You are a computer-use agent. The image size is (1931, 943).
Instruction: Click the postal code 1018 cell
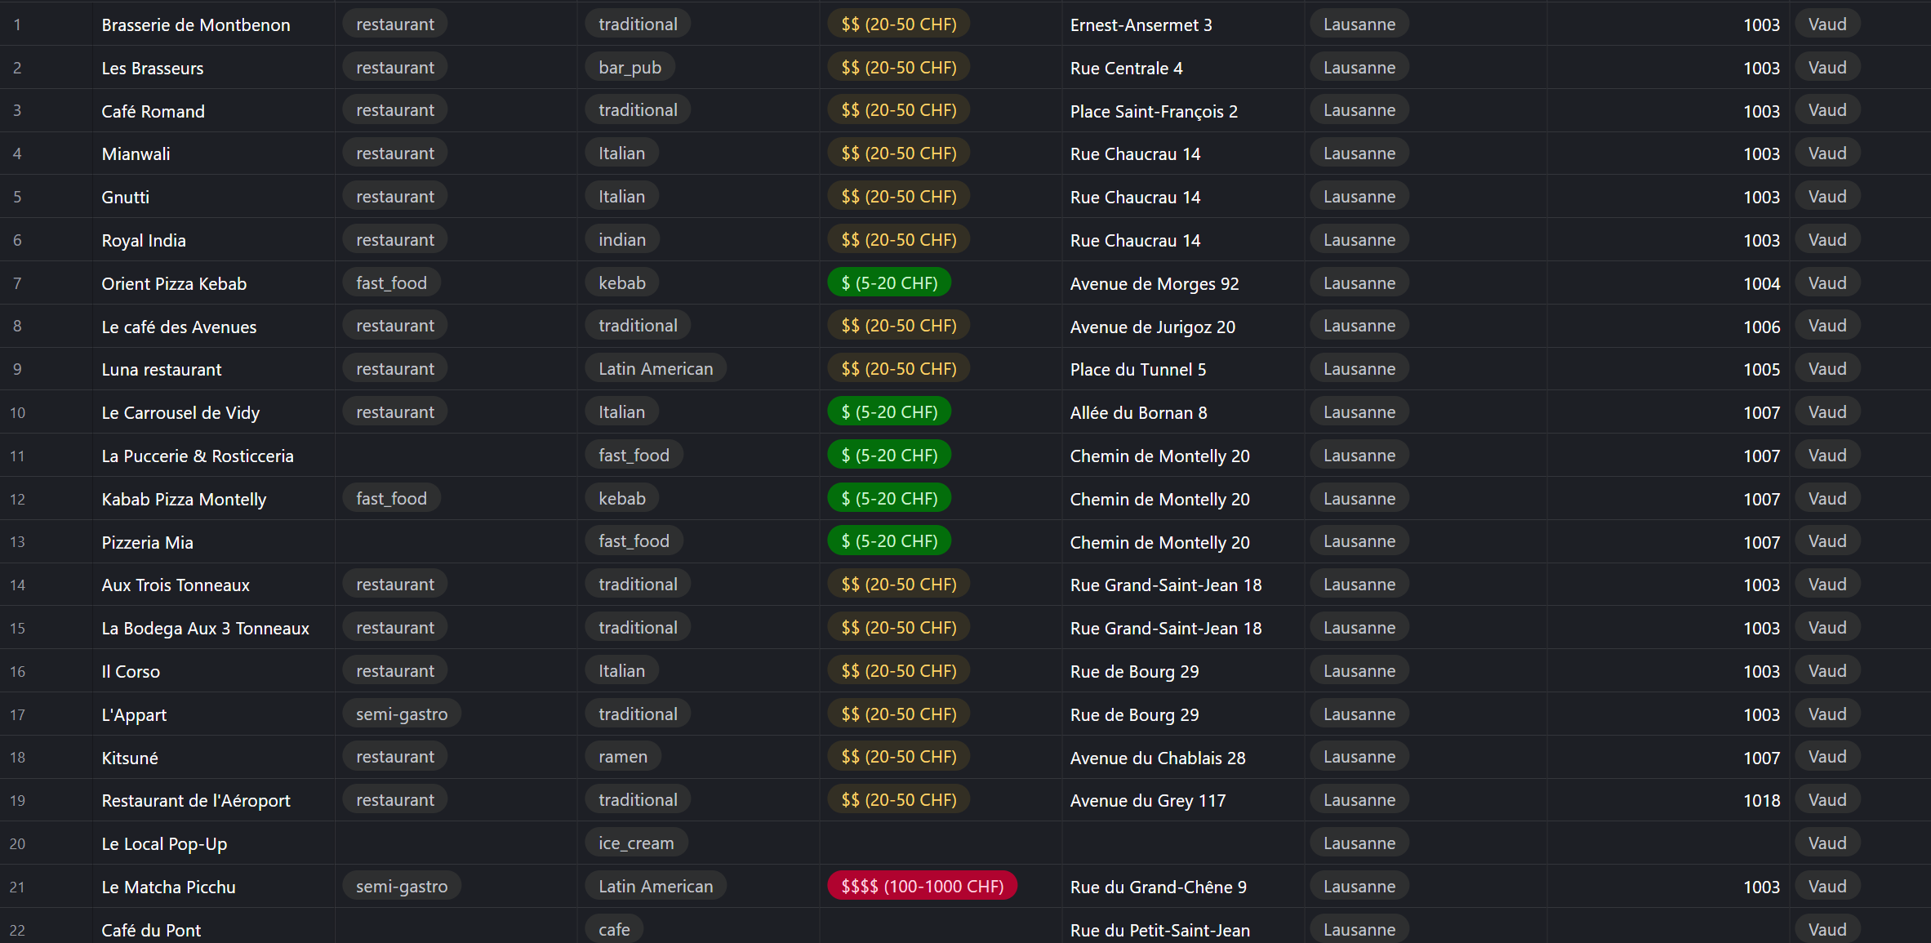[x=1760, y=801]
